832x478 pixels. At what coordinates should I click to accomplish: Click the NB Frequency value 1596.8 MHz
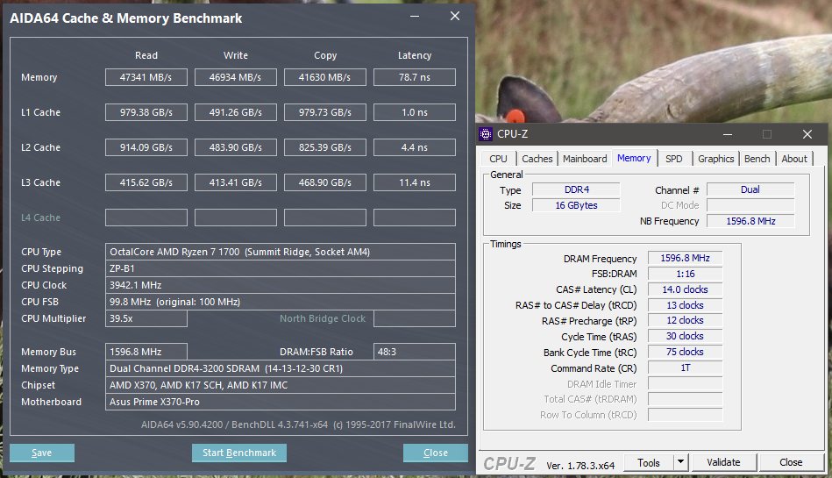(x=750, y=221)
